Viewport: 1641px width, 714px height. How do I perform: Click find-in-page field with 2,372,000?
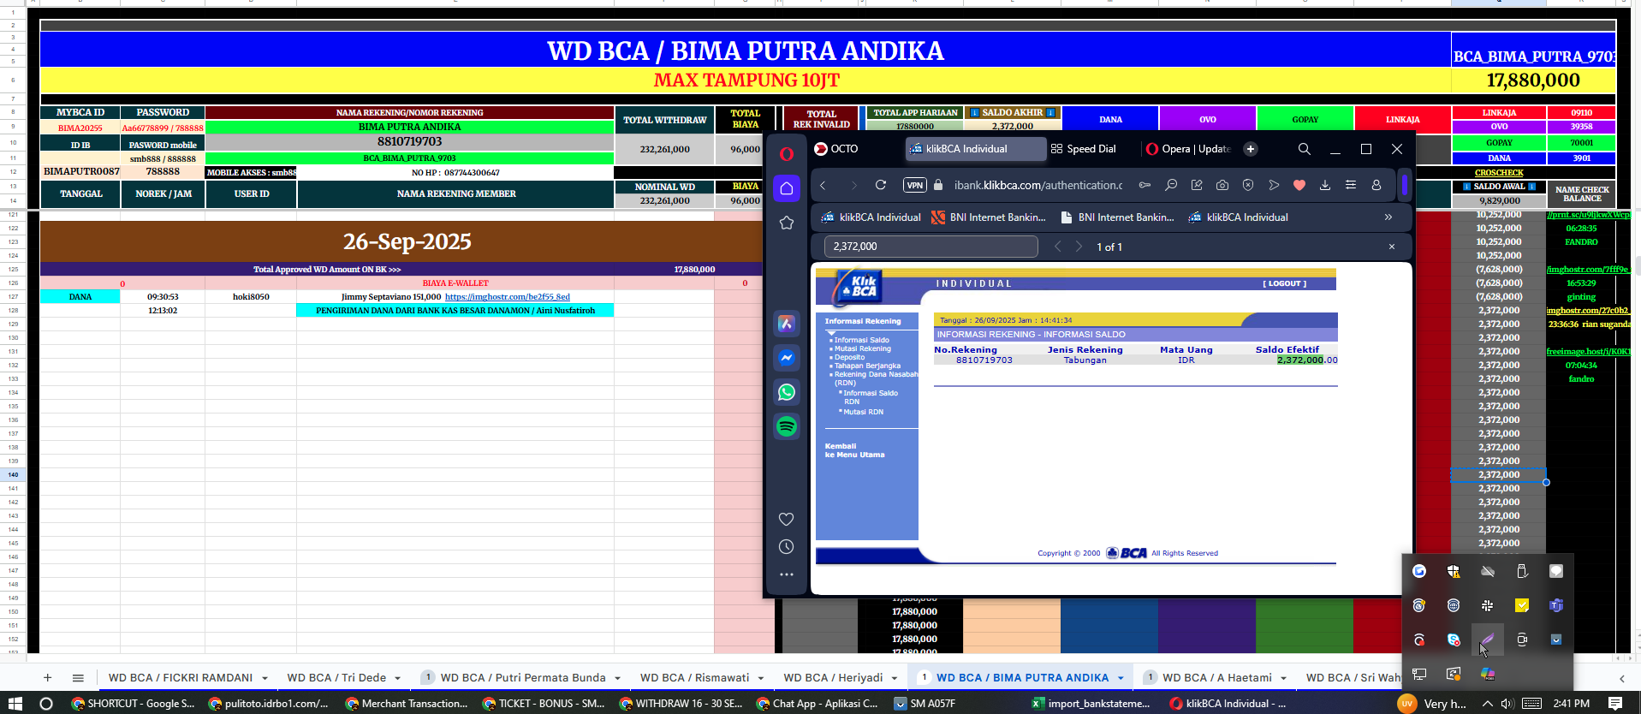931,247
